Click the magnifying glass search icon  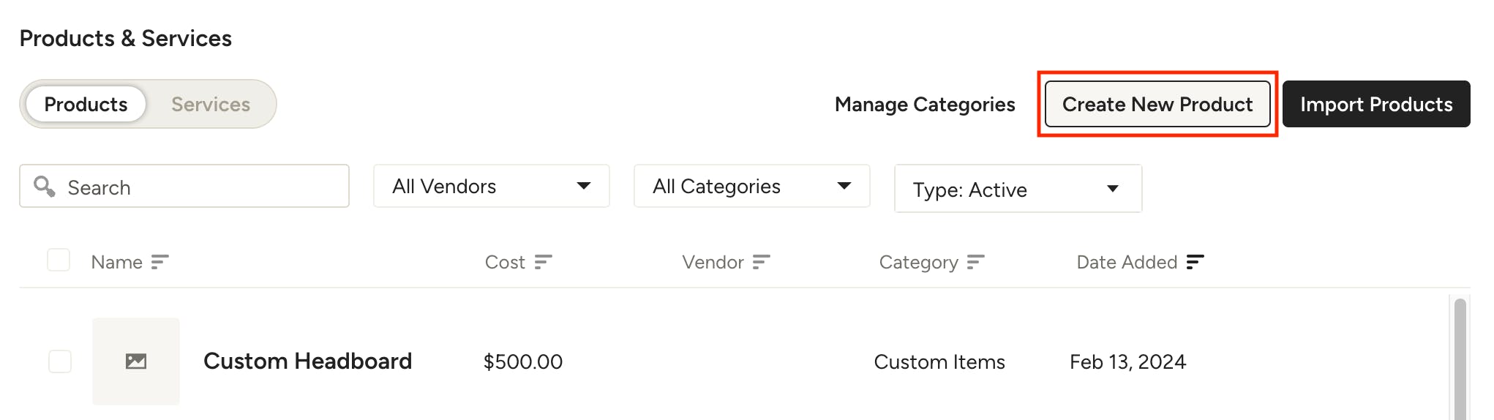tap(45, 187)
